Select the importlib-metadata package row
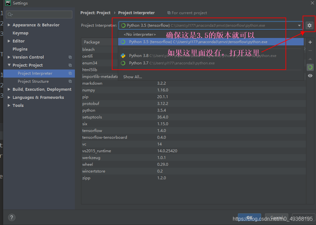Viewport: 316px width, 225px height. coord(100,77)
